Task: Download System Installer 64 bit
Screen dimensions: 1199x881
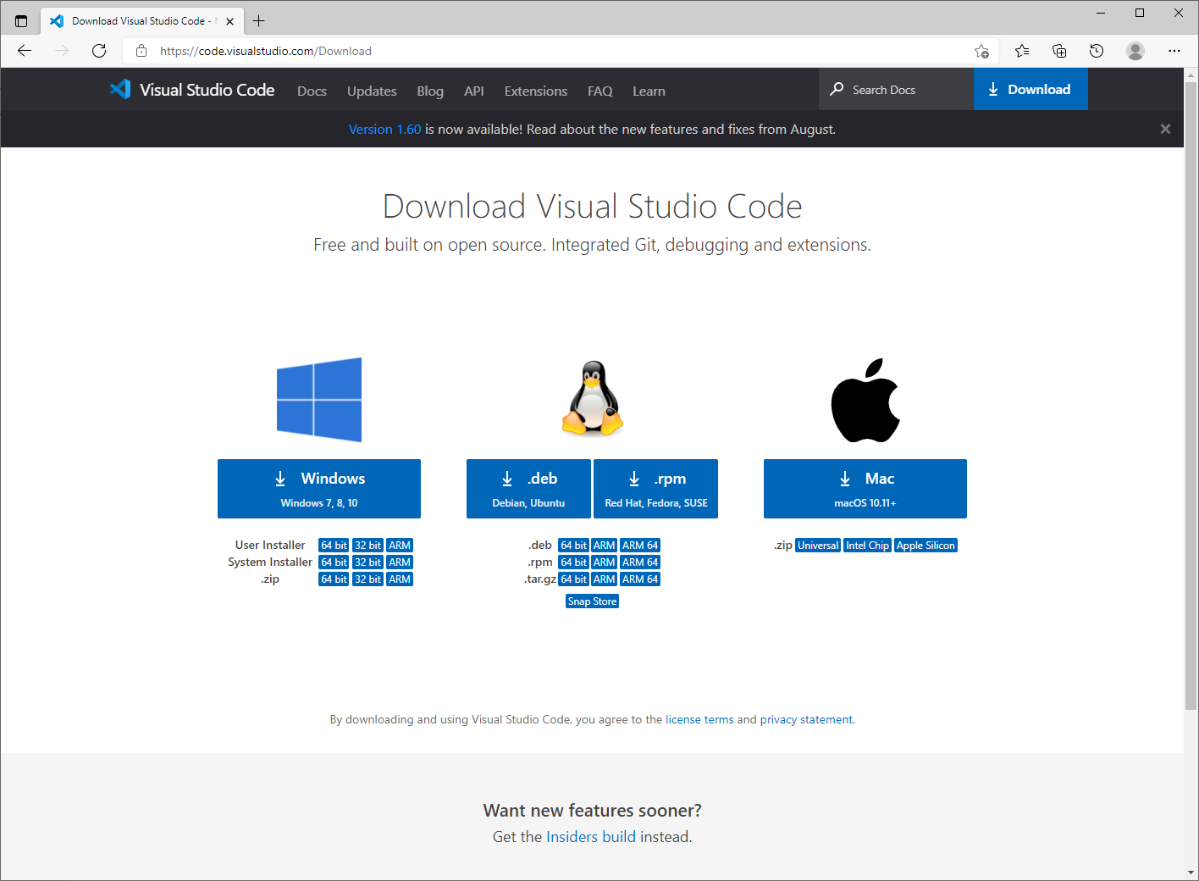Action: click(x=334, y=562)
